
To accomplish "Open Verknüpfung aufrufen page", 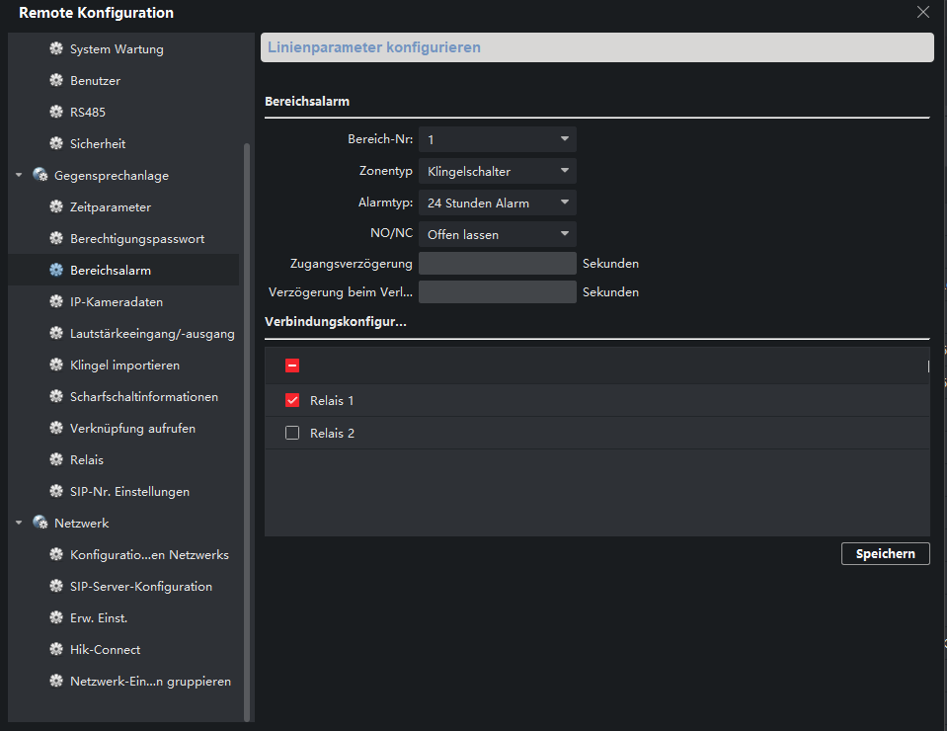I will [133, 428].
